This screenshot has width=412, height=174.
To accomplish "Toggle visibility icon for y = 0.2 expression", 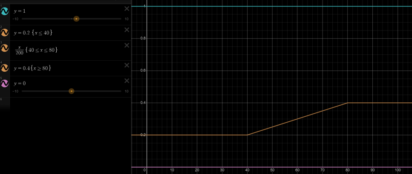I will [x=5, y=33].
